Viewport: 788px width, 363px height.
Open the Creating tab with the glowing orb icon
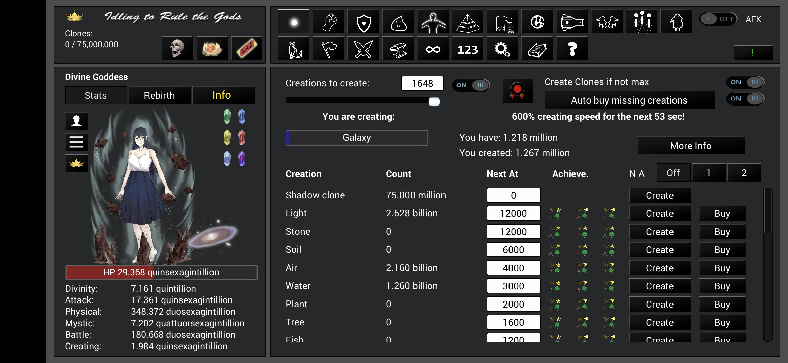pos(293,21)
